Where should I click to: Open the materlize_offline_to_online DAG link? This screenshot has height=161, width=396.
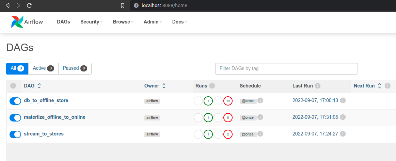(x=54, y=117)
